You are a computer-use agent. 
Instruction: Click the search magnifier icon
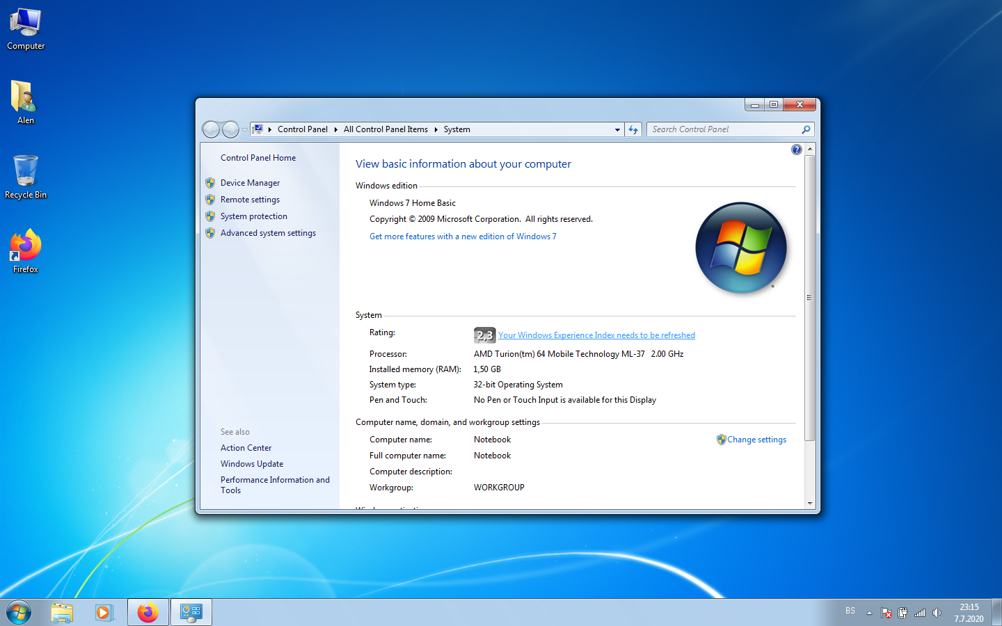pyautogui.click(x=806, y=129)
